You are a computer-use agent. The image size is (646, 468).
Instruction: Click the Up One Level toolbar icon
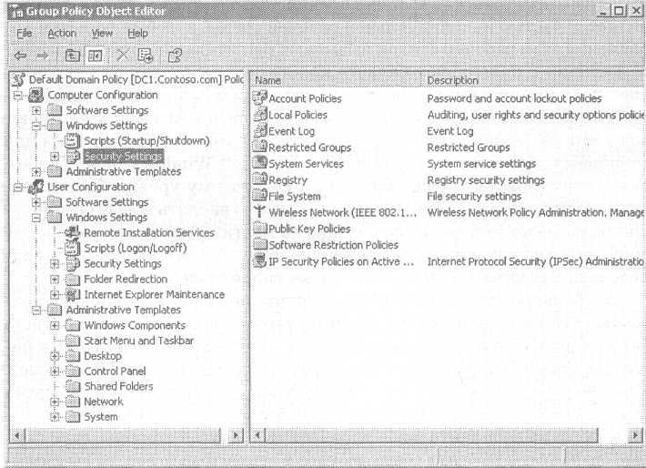point(73,56)
